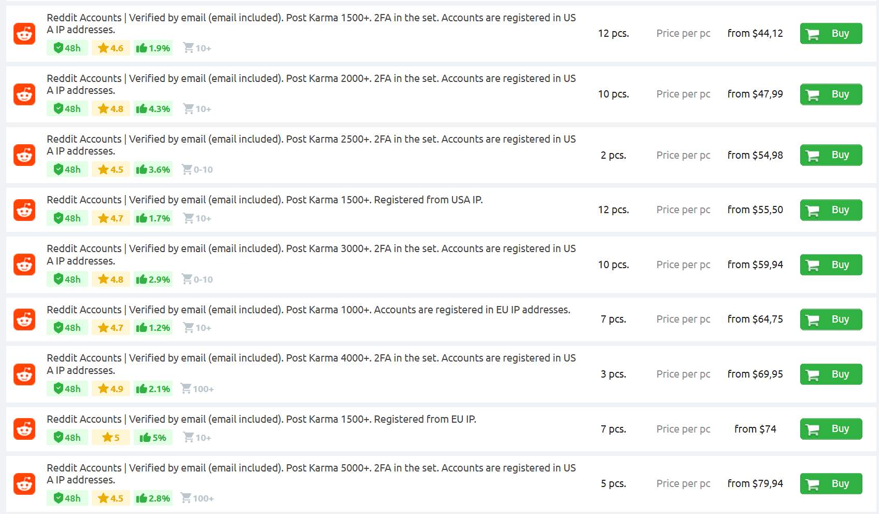Click Reddit icon of Karma 2000+ listing
879x514 pixels.
point(24,94)
